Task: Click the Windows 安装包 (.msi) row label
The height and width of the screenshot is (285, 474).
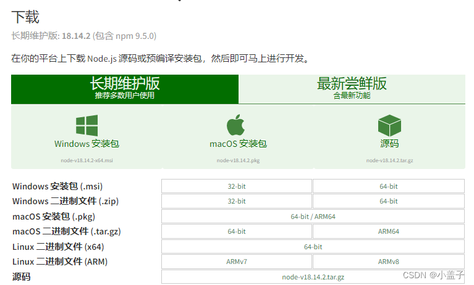Action: (x=57, y=186)
